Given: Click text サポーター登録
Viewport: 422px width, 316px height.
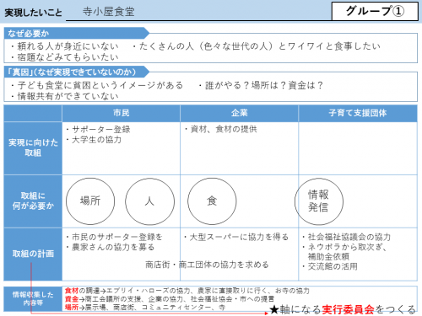Looking at the screenshot, I should coord(101,129).
